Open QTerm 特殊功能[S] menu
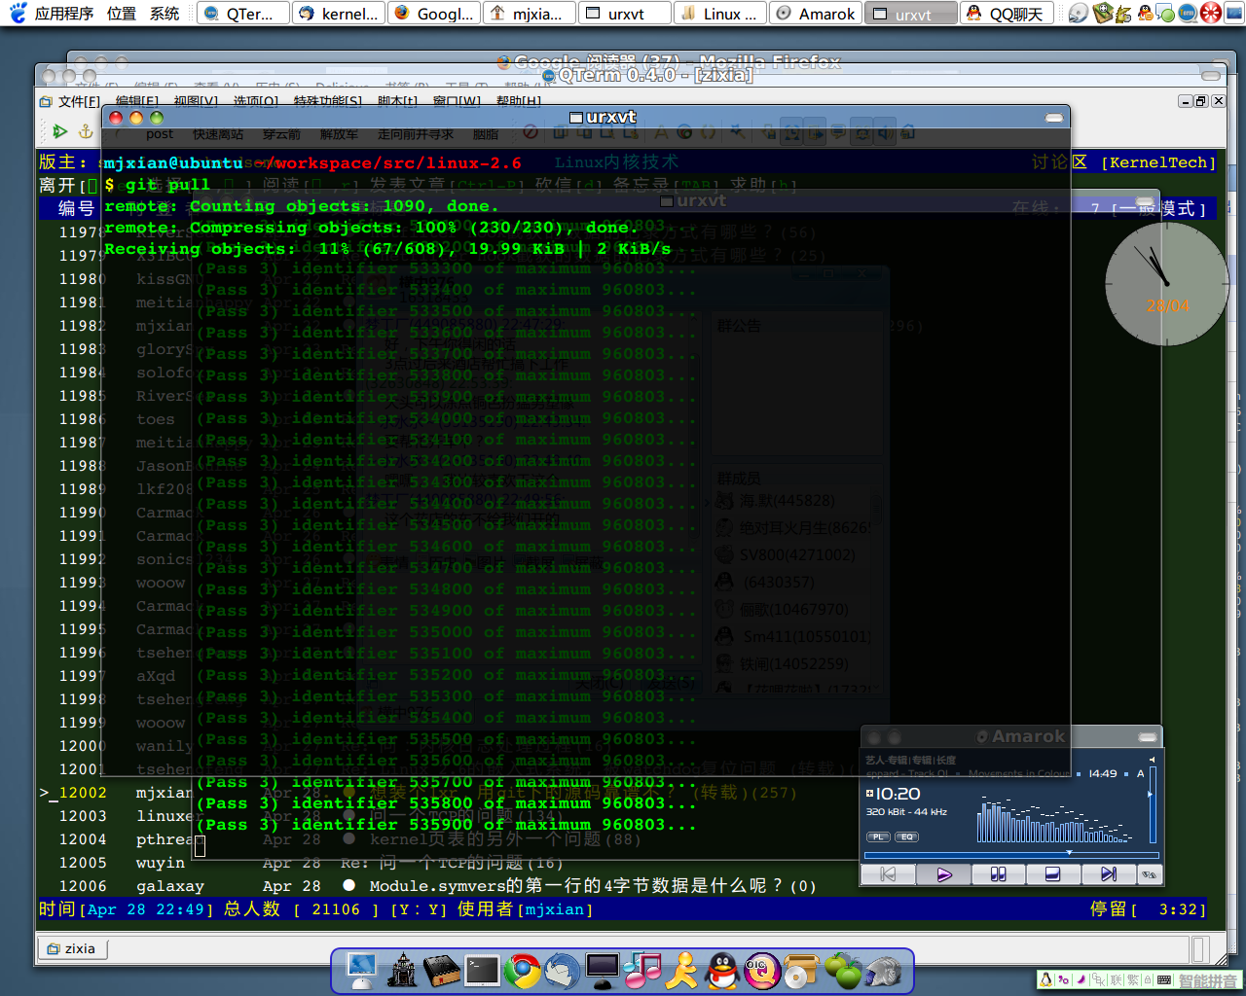The image size is (1246, 996). tap(328, 101)
